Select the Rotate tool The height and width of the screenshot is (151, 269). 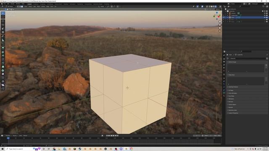[x=3, y=25]
